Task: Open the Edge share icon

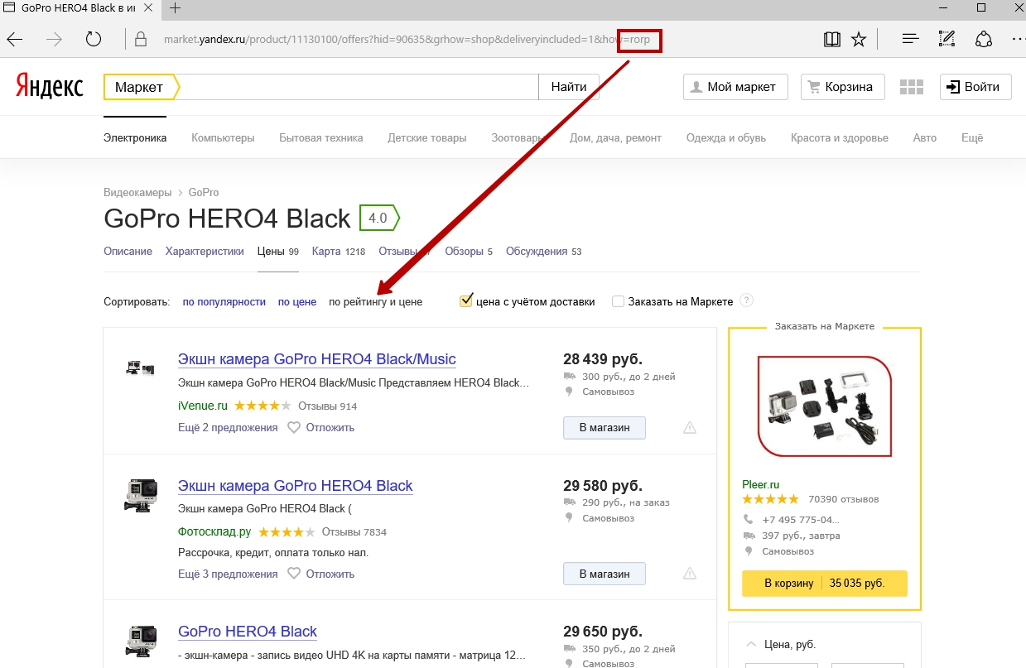Action: 984,39
